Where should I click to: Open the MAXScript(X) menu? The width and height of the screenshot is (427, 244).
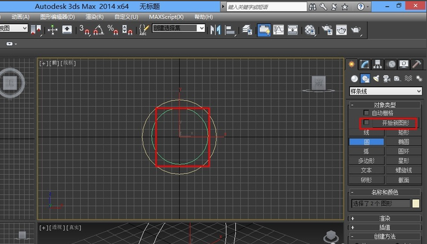166,17
